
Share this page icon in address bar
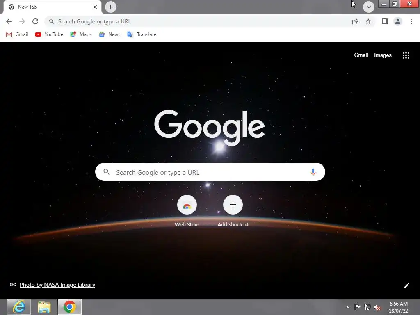355,21
